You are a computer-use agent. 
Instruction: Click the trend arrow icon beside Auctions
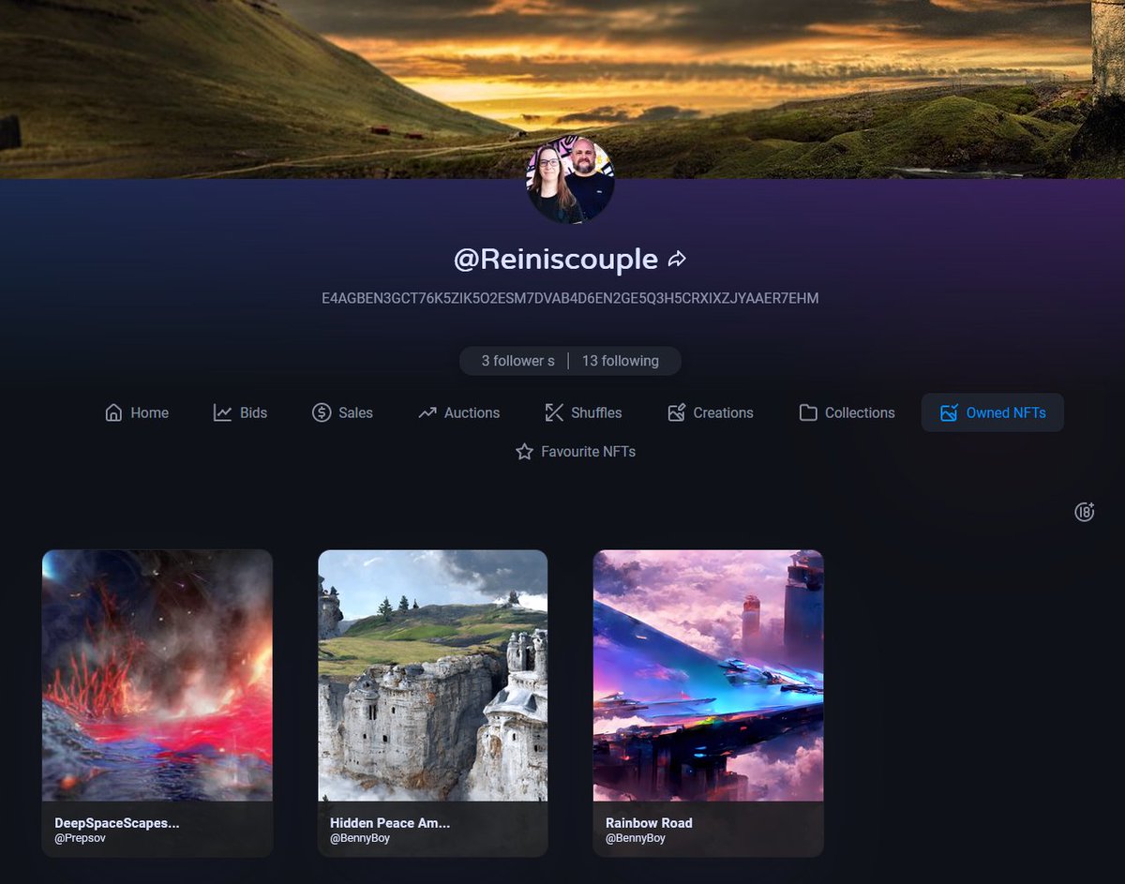click(x=427, y=412)
